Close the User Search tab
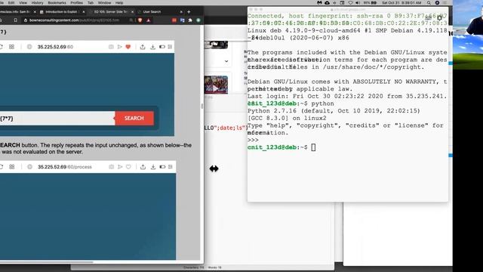The image size is (483, 272). [x=181, y=12]
